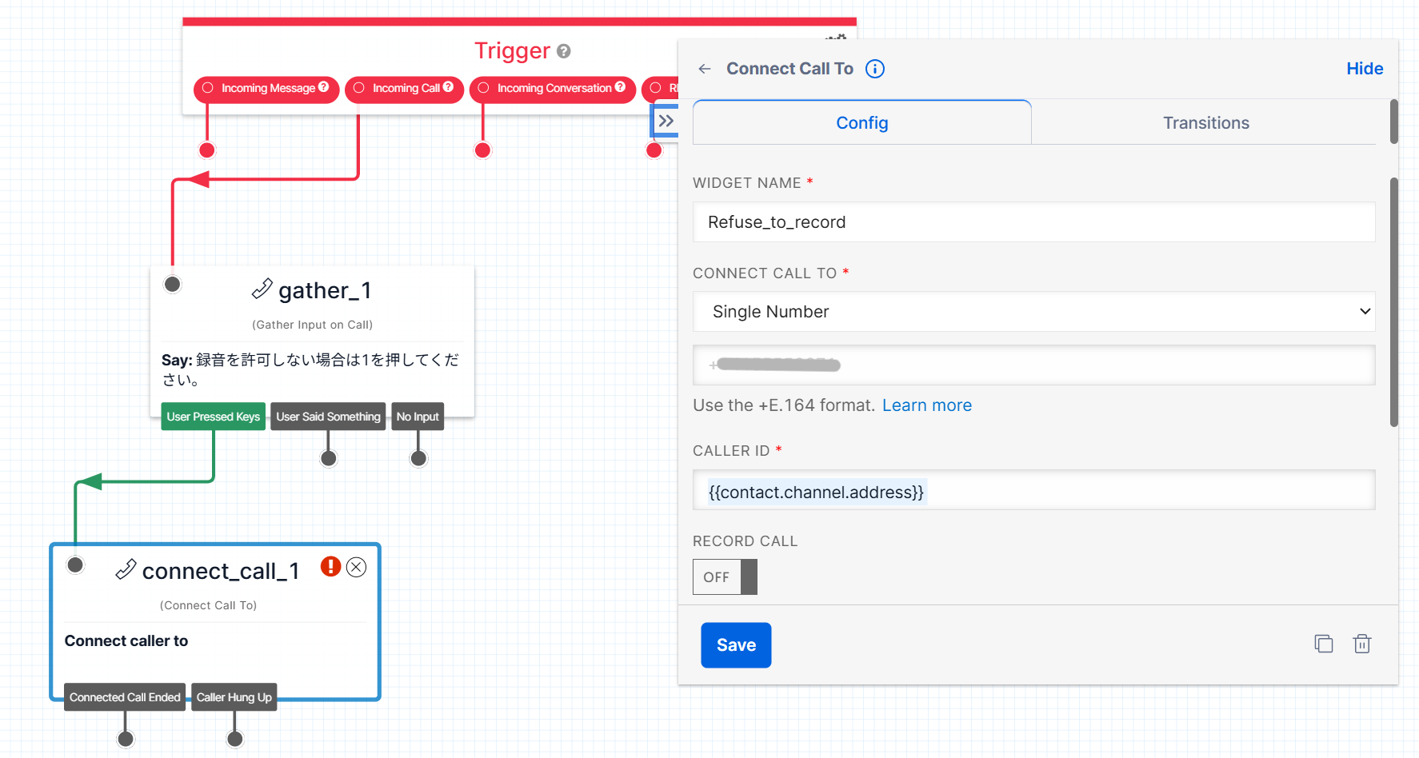Click the User Pressed Keys transition
Viewport: 1419px width, 758px height.
pyautogui.click(x=213, y=417)
